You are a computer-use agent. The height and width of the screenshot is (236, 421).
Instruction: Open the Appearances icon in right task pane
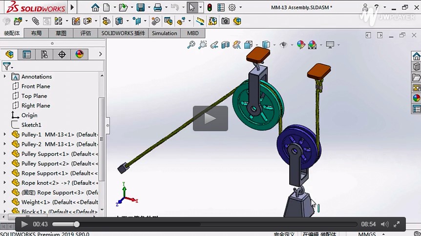pos(416,98)
